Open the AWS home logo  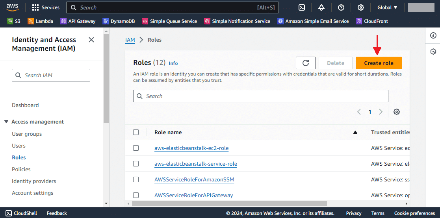tap(12, 7)
